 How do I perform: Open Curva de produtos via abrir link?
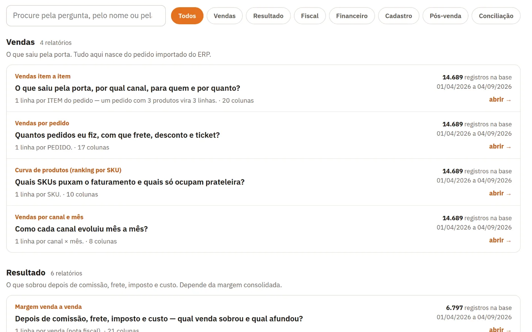pyautogui.click(x=500, y=194)
